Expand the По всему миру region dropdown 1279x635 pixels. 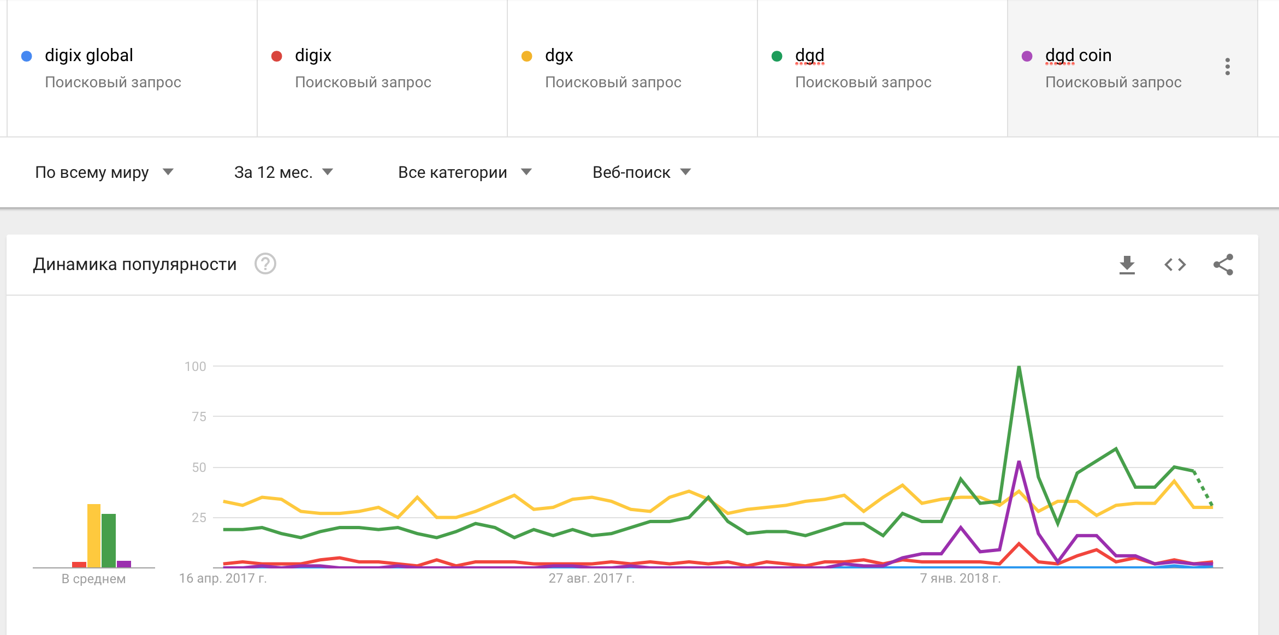point(104,172)
